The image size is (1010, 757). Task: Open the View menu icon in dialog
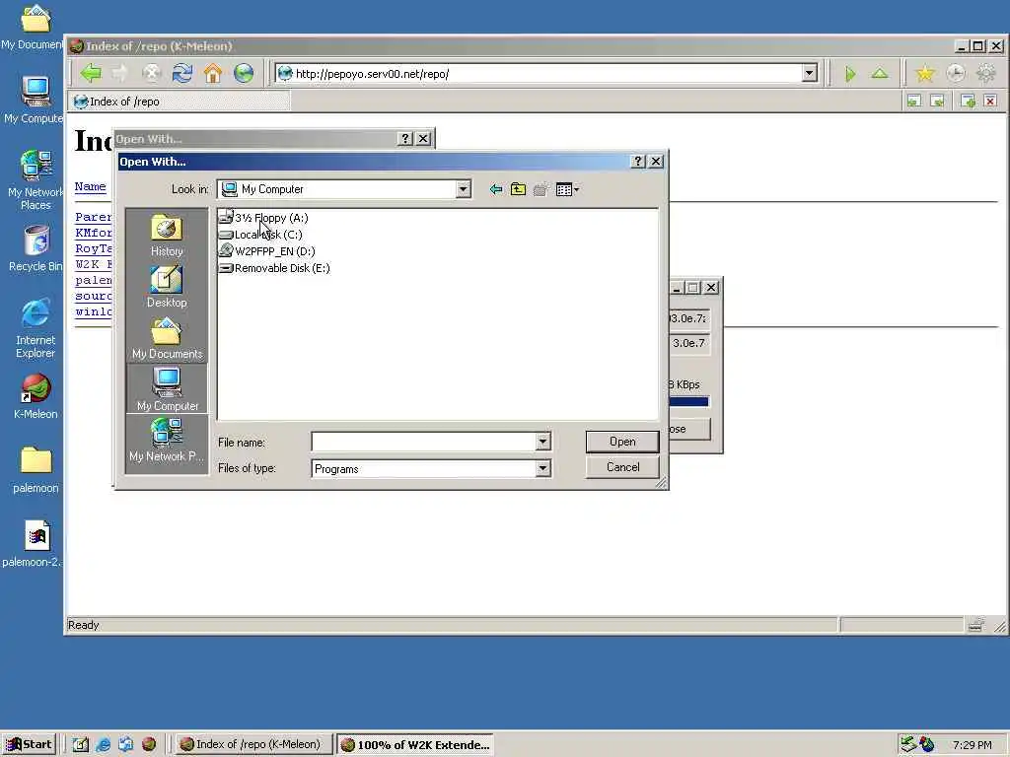coord(567,189)
